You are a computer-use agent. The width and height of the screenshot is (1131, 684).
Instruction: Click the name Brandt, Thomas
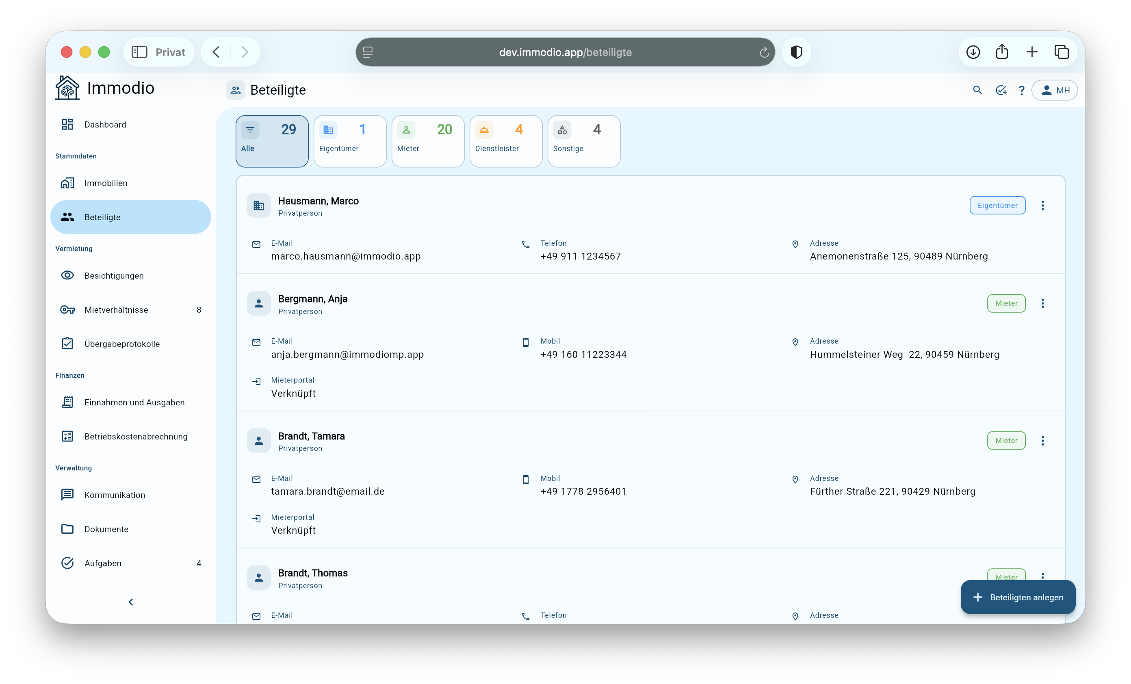click(312, 573)
